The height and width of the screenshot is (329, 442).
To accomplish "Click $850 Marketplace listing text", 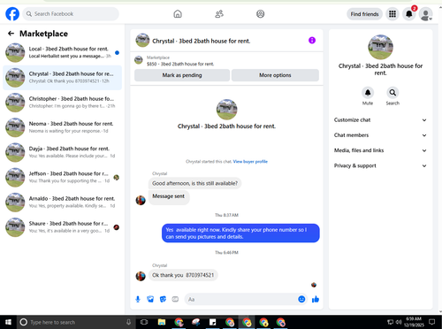I will [180, 64].
